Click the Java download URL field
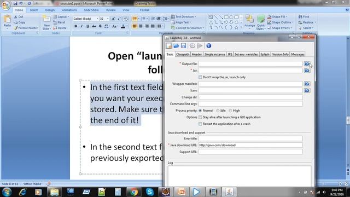 coord(250,145)
